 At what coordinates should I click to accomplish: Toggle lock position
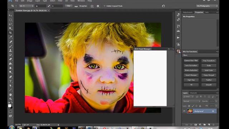click(x=196, y=106)
